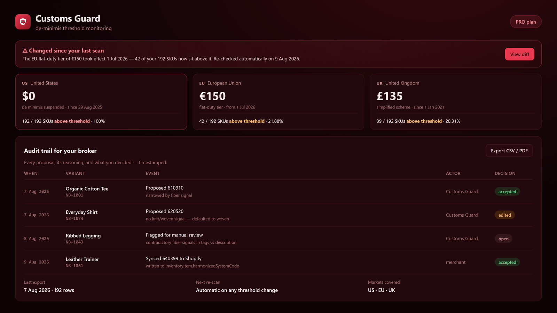Sort by the WHEN column header
Image resolution: width=557 pixels, height=313 pixels.
[31, 174]
